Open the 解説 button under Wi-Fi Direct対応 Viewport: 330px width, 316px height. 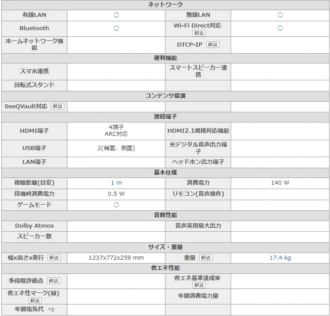point(199,33)
